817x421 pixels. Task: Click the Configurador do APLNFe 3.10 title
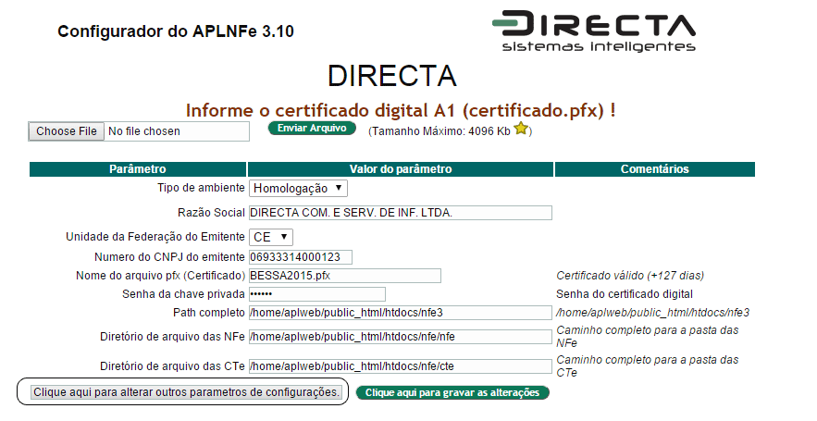[x=176, y=31]
